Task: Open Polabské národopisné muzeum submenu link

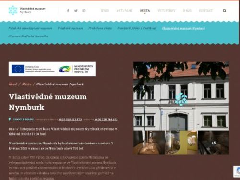Action: coord(30,28)
